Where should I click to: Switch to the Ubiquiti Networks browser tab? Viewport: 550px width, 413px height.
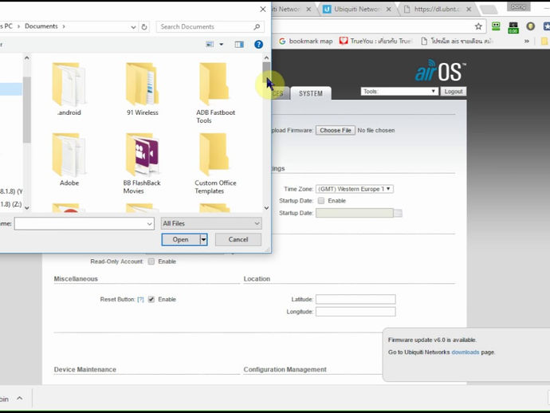click(357, 10)
